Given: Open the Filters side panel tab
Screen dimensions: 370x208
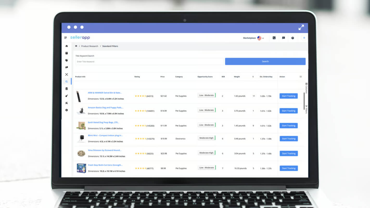Looking at the screenshot, I should point(306,109).
